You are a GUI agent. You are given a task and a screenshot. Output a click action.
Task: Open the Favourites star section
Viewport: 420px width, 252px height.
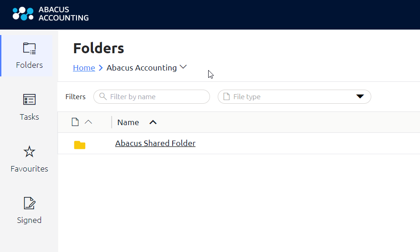(29, 159)
